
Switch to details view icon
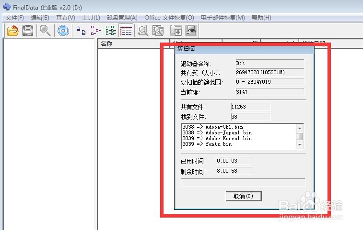pos(126,31)
